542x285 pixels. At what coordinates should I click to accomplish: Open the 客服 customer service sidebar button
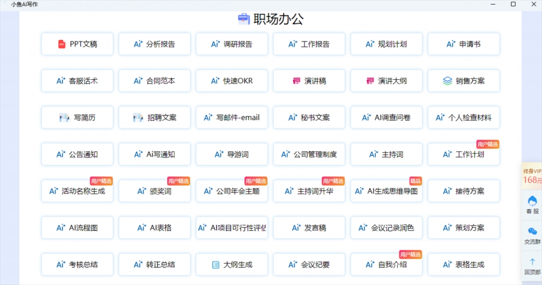coord(532,205)
